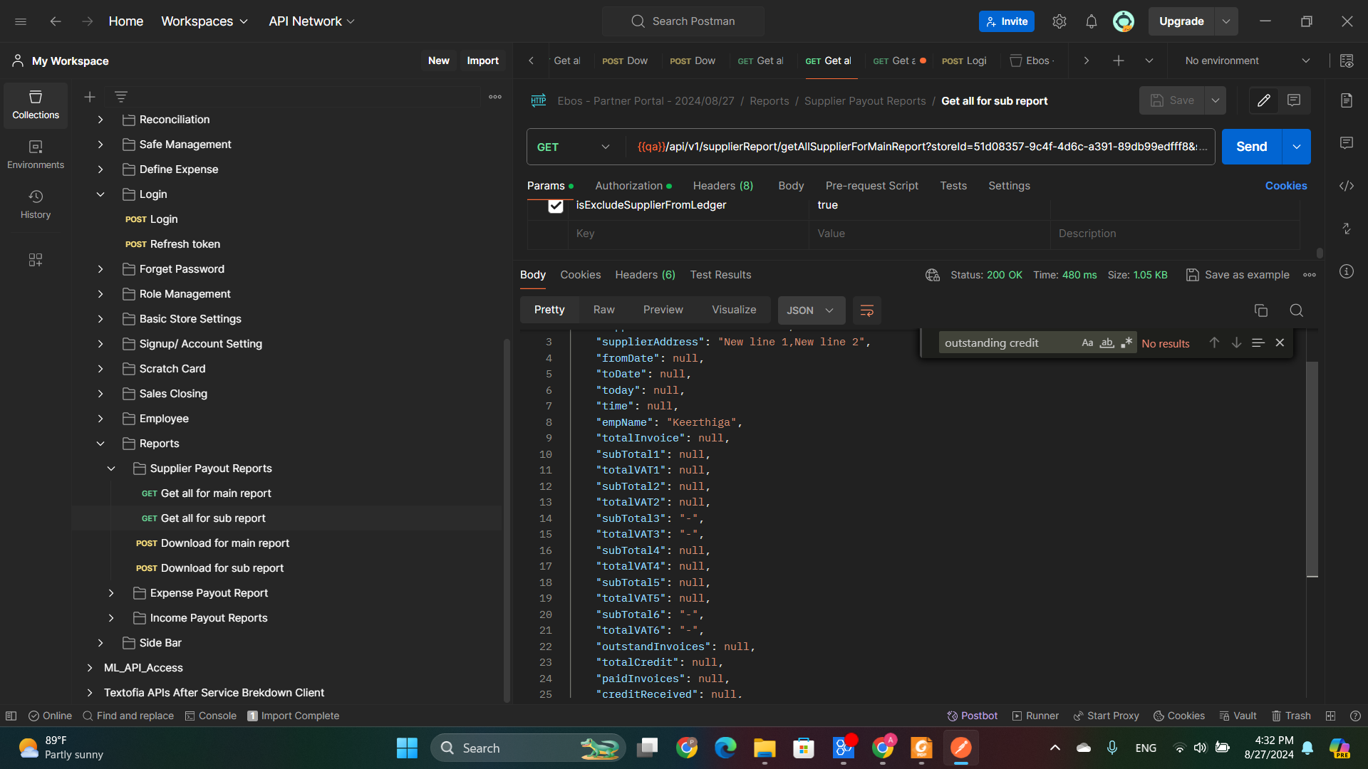Switch to the Authorization tab

click(633, 186)
